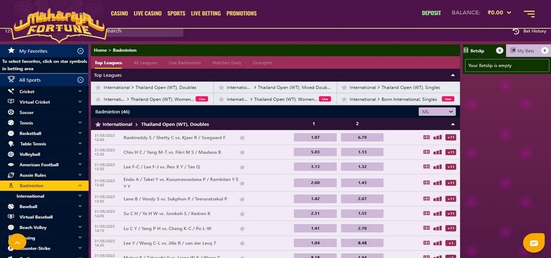Open the LIVE CASINO menu

coord(148,13)
